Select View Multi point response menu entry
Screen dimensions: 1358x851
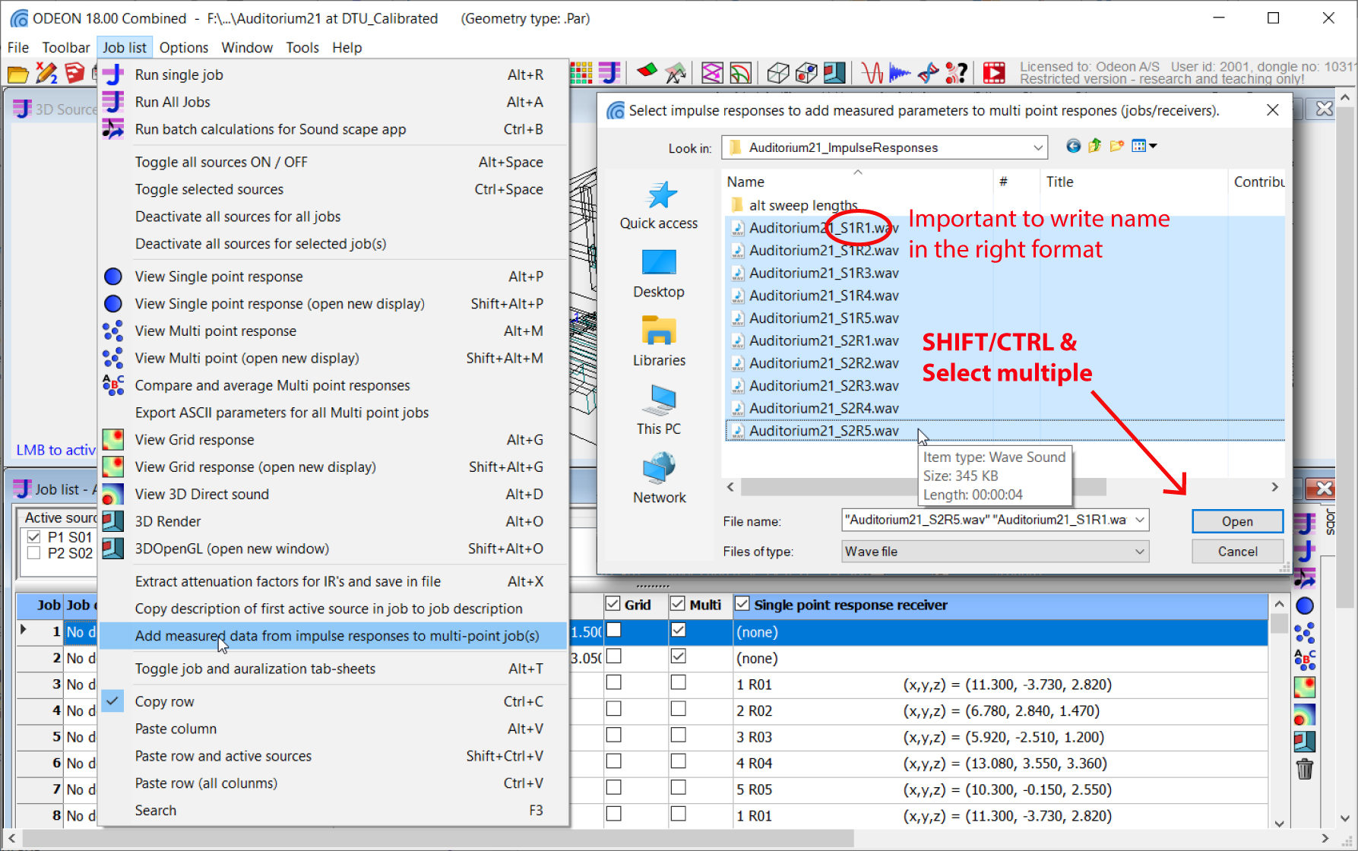click(x=334, y=331)
